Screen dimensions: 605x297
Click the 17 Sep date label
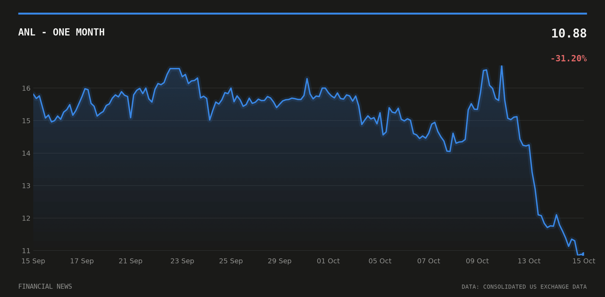82,261
